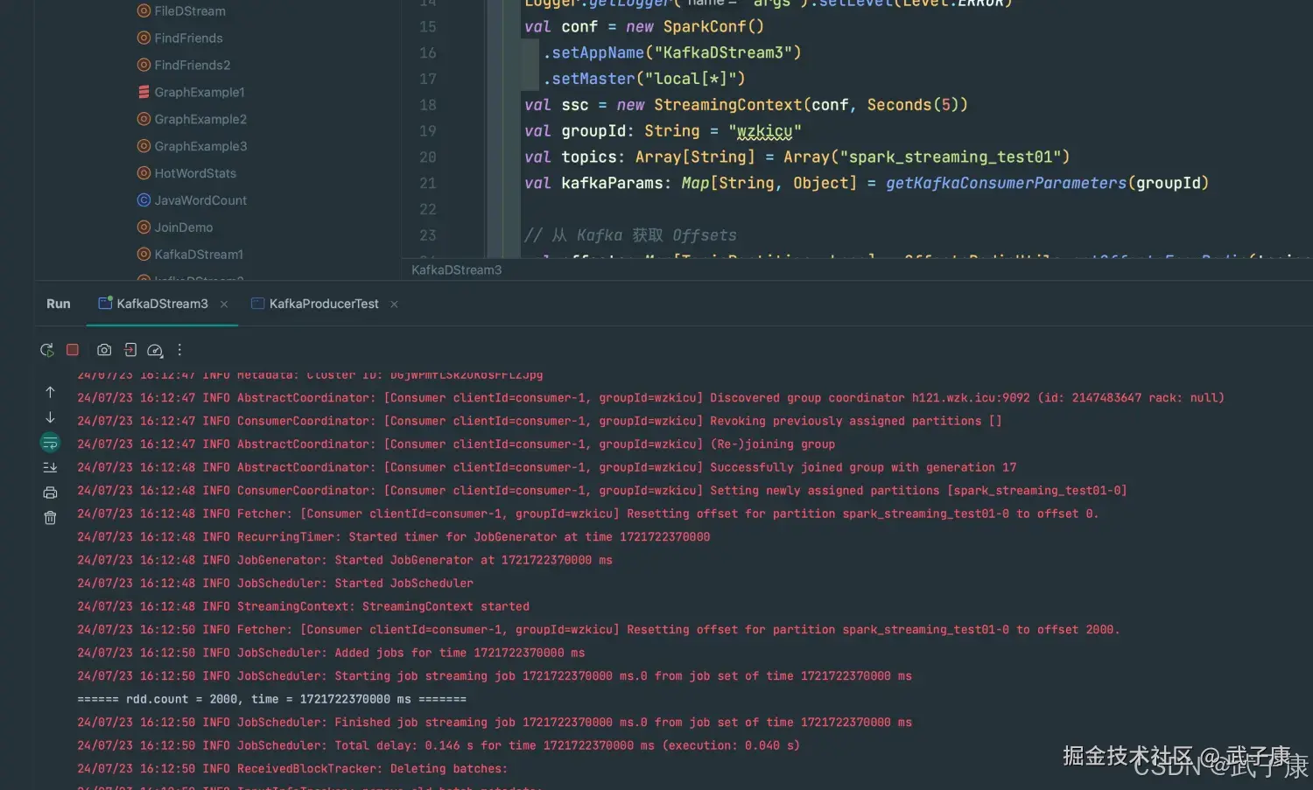Click the setAppName("KafkaDStream3") code line
This screenshot has height=790, width=1313.
tap(672, 53)
